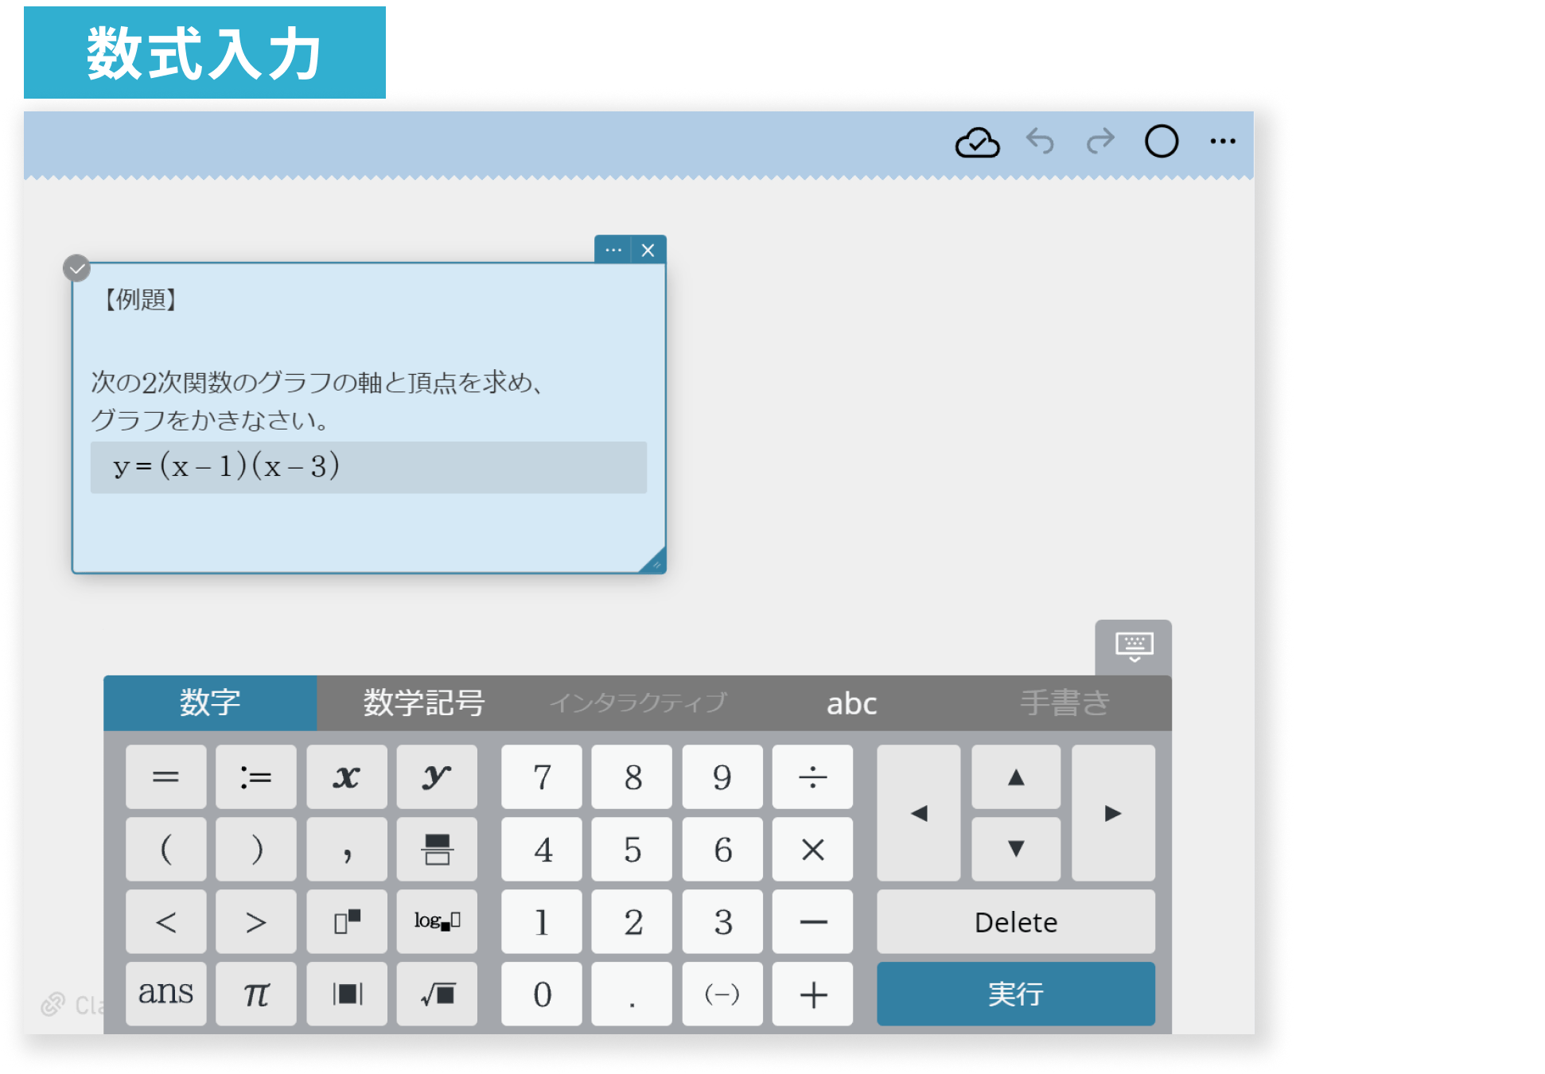Select the 手書き handwriting tab
Screen dimensions: 1545x1074
(x=1064, y=703)
